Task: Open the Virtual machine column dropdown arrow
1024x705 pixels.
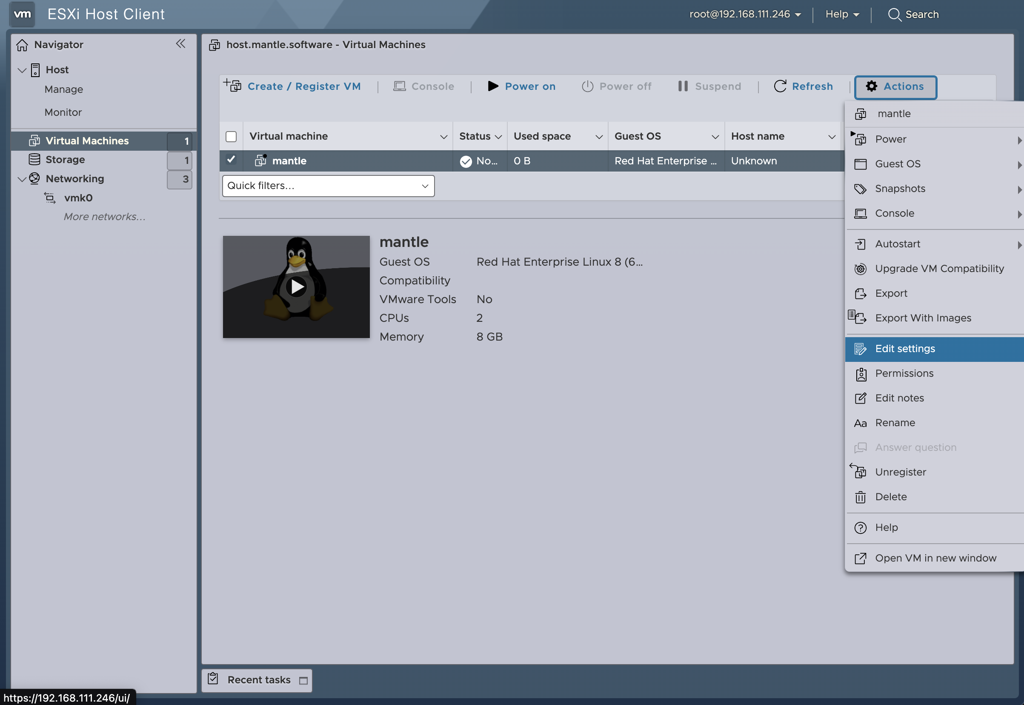Action: point(443,137)
